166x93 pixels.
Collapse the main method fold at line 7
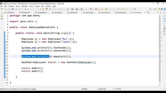pyautogui.click(x=9, y=33)
